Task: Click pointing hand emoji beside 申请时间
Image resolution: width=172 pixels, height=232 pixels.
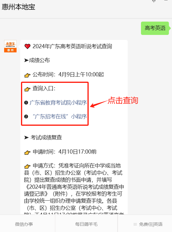Action: click(27, 152)
